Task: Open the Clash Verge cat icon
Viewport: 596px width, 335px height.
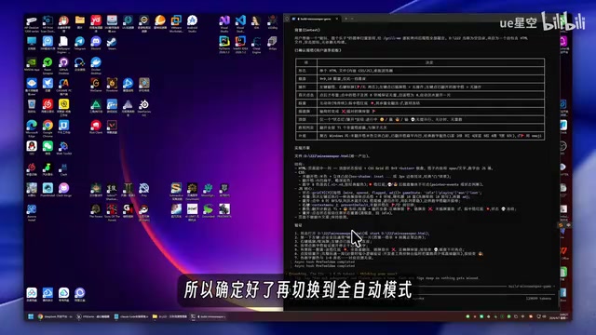Action: pos(63,190)
